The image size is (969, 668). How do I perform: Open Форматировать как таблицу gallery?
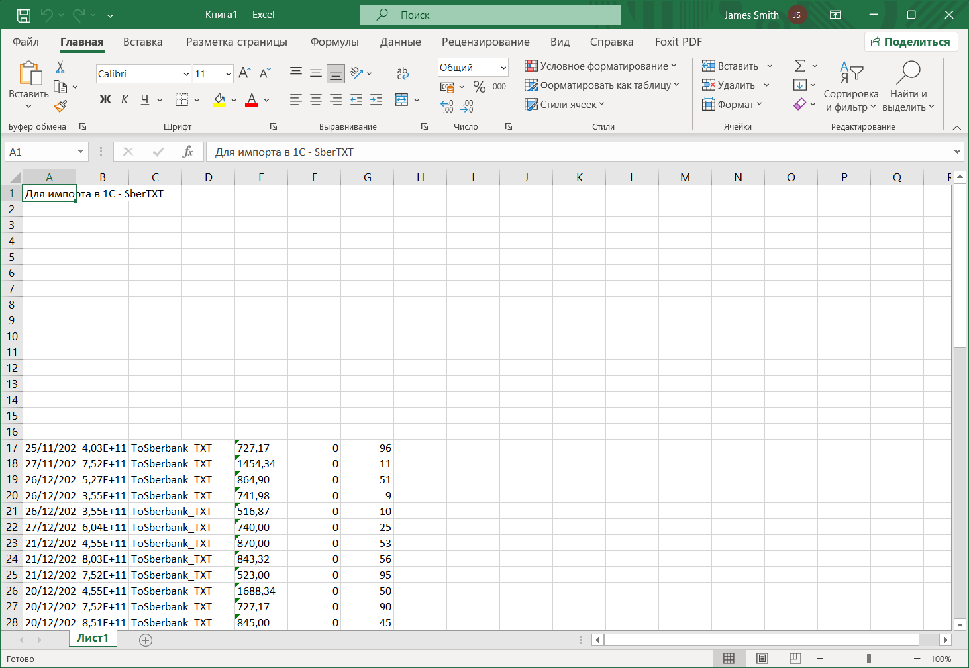[x=602, y=85]
